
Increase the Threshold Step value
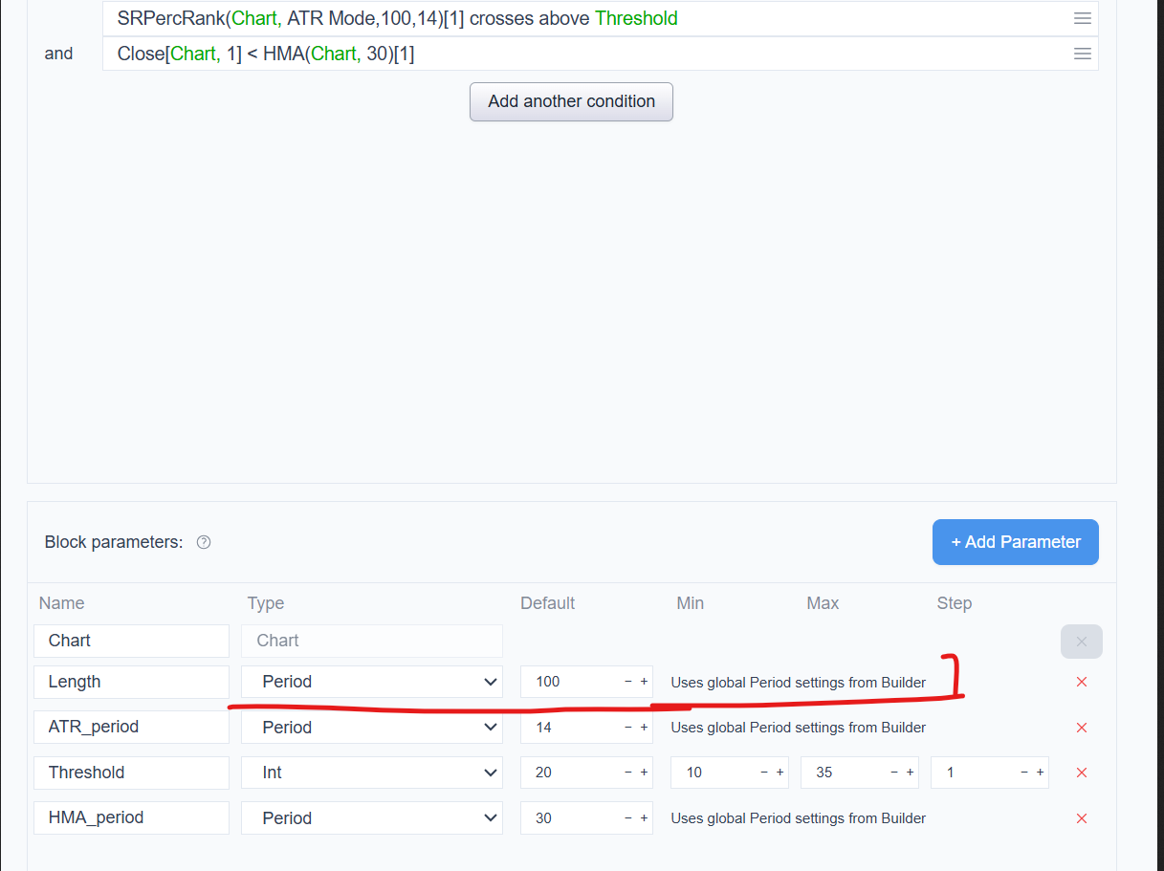[1040, 773]
